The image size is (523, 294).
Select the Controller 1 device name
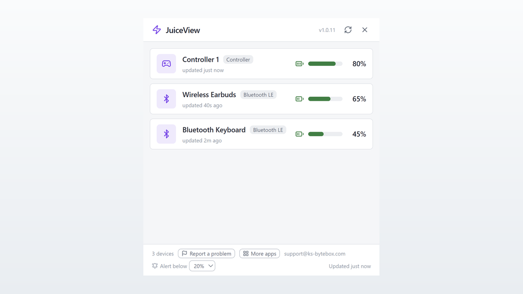coord(201,60)
